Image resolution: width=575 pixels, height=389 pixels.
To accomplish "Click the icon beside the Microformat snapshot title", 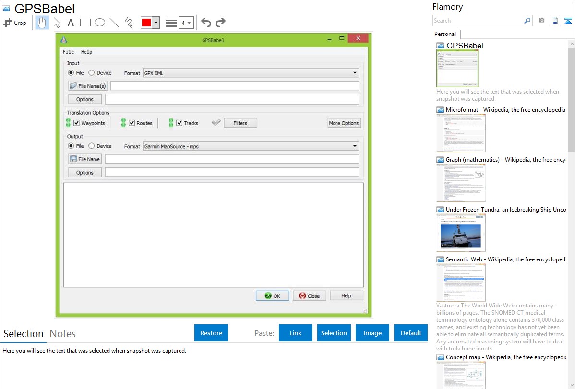I will pos(440,110).
